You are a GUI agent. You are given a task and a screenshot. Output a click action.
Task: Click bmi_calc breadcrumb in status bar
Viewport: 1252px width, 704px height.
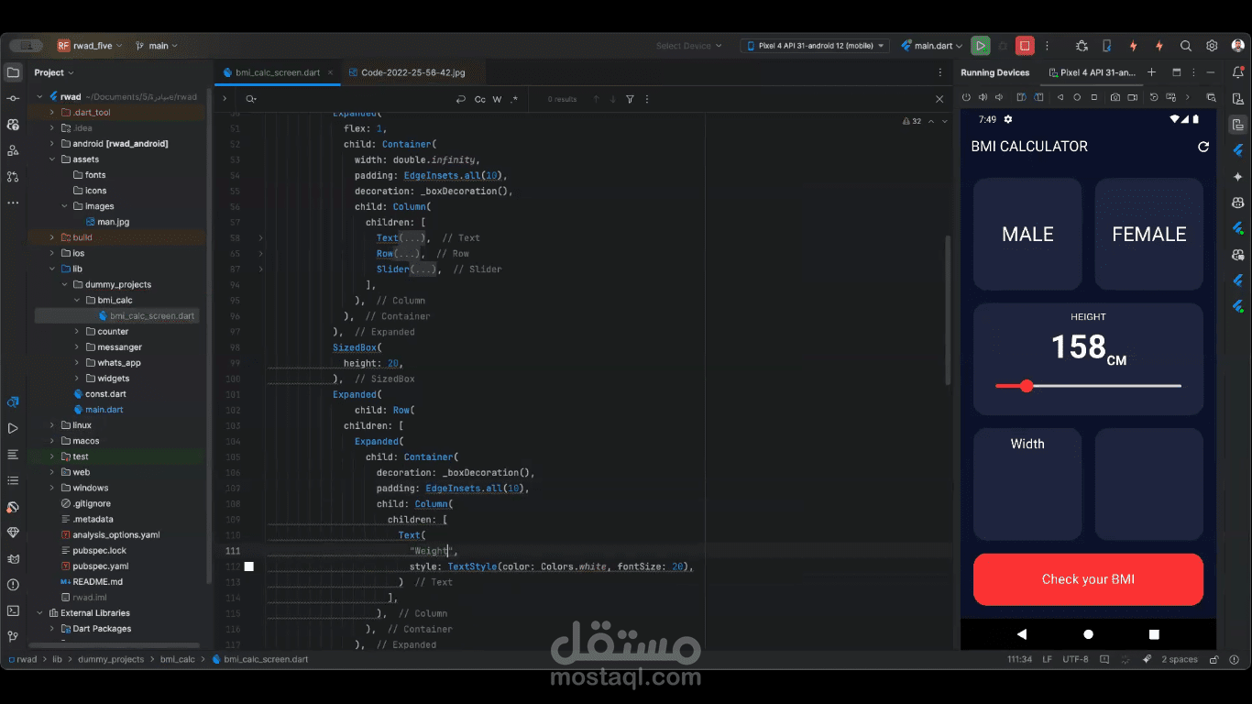178,659
